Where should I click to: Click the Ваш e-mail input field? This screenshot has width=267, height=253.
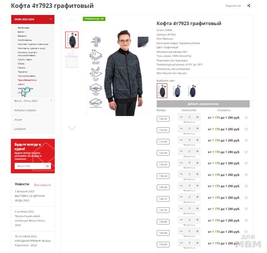click(x=29, y=166)
